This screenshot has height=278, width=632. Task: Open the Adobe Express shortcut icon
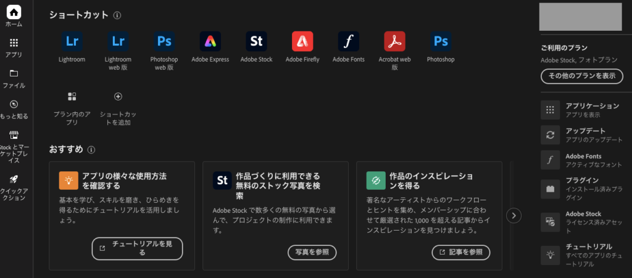[x=210, y=41]
